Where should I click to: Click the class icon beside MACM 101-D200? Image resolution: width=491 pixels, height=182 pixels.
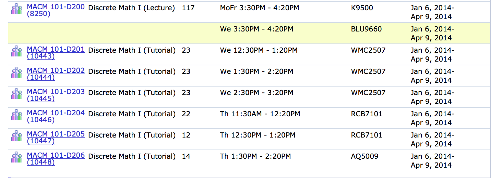coord(16,9)
